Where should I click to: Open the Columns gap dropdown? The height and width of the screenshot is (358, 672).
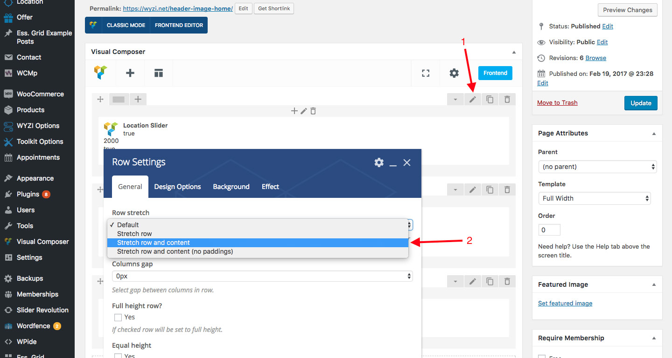(262, 276)
